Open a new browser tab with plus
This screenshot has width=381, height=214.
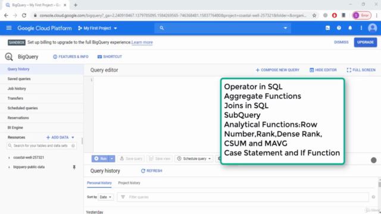tap(76, 5)
